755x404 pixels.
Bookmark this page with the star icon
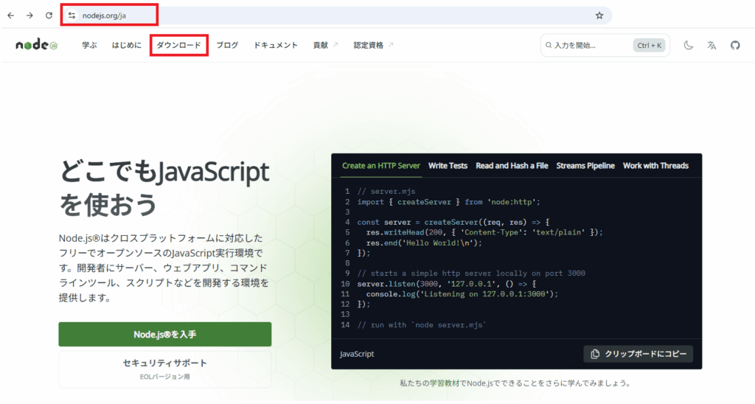pyautogui.click(x=599, y=15)
